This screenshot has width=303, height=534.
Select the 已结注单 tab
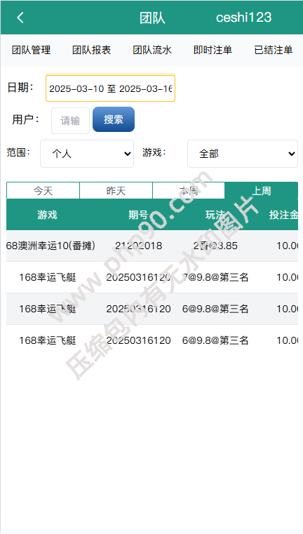[x=274, y=50]
